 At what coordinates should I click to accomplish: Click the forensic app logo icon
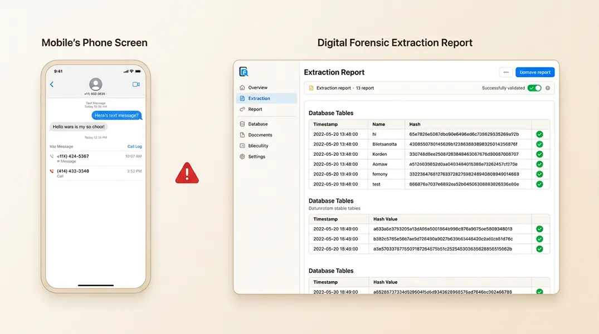point(244,72)
